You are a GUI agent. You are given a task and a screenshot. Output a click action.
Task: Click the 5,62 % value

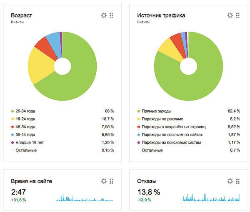click(234, 127)
